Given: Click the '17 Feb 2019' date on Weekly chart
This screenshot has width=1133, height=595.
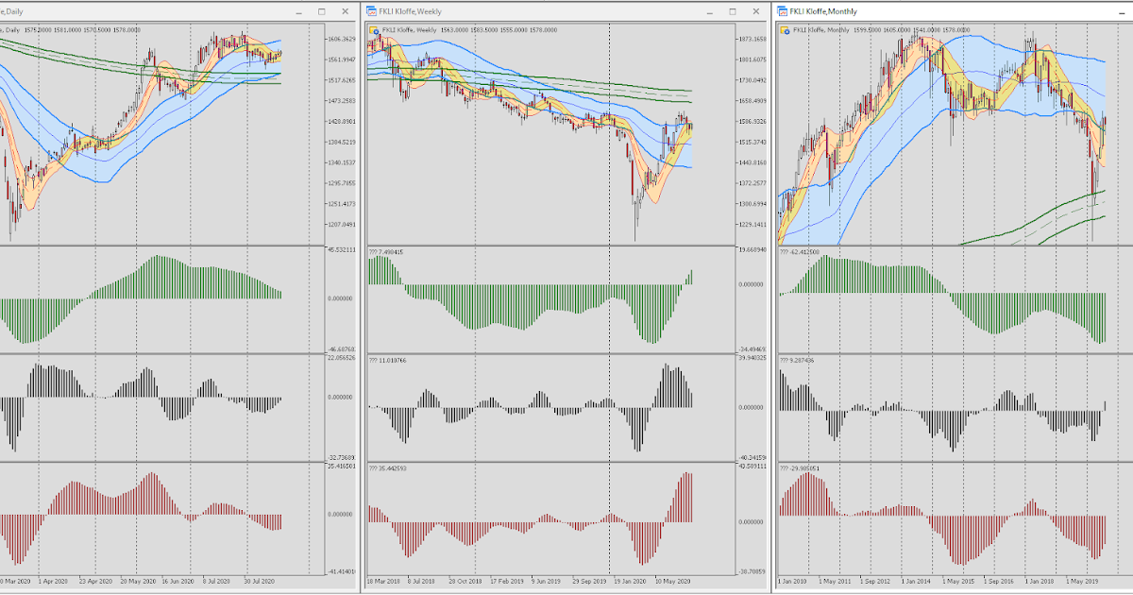Looking at the screenshot, I should (509, 584).
